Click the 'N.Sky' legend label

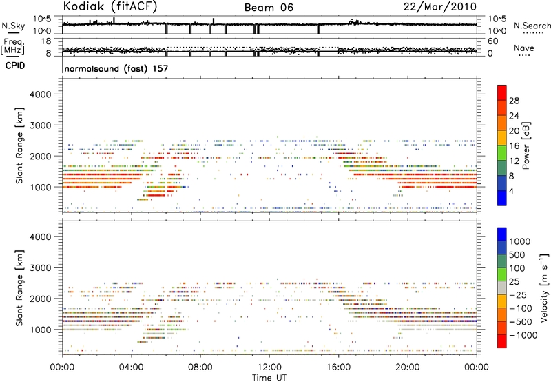tap(13, 26)
